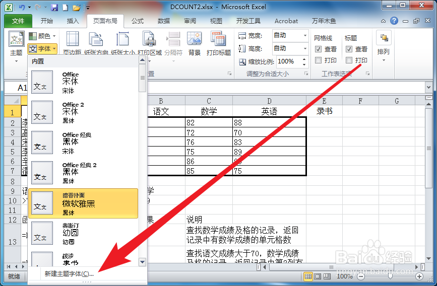Toggle Gridlines Print (打印) checkbox
The height and width of the screenshot is (286, 437).
tap(318, 60)
